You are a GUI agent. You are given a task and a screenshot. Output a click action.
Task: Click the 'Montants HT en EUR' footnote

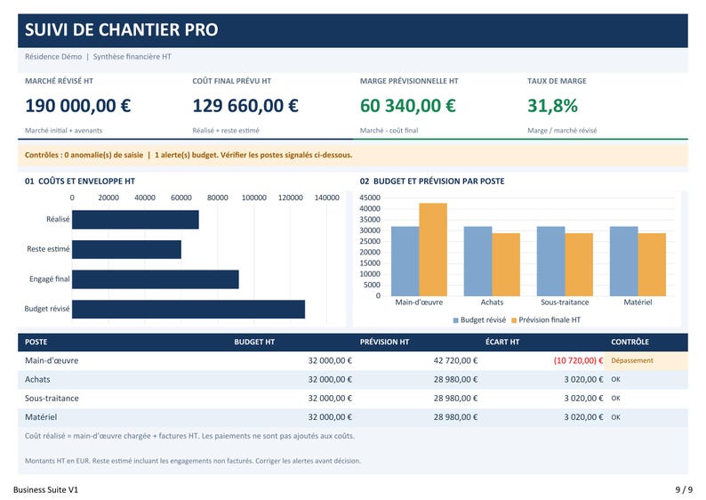[x=193, y=461]
